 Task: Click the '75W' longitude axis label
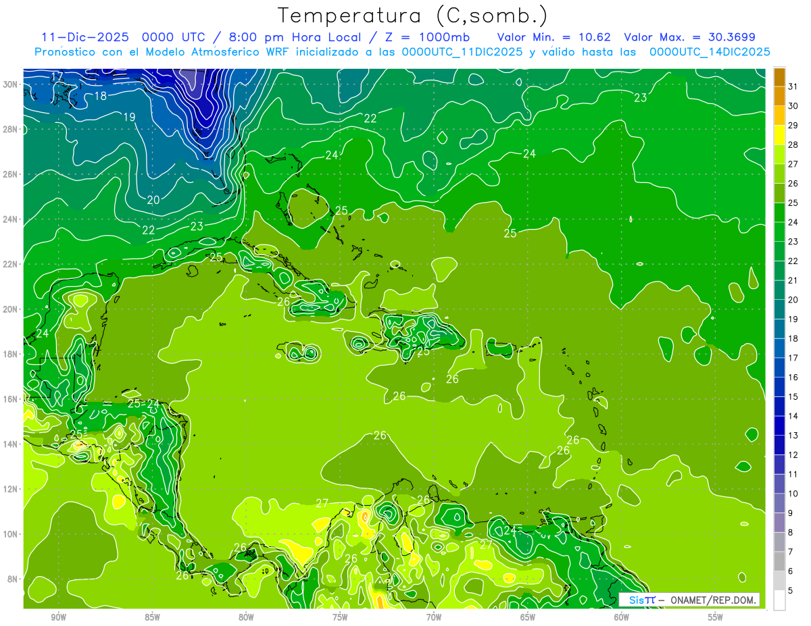[340, 617]
